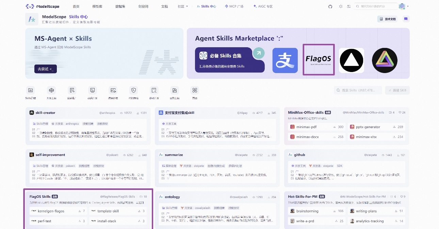Image resolution: width=439 pixels, height=229 pixels.
Task: Open the 创空间 menu item
Action: tap(143, 6)
